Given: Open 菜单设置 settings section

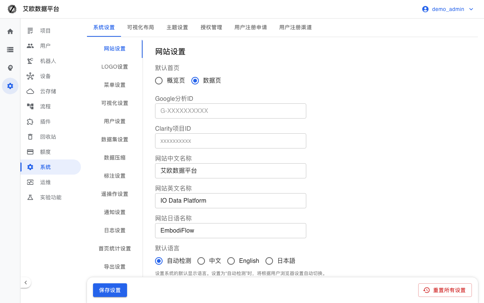Looking at the screenshot, I should tap(115, 85).
